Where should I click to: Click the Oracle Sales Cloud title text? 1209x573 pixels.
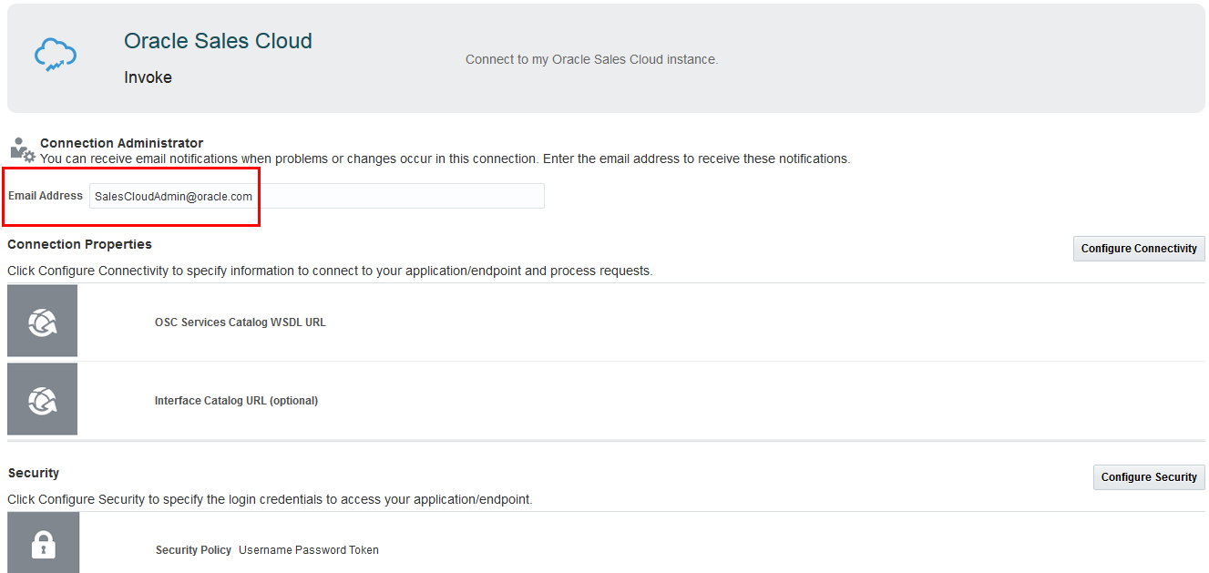pyautogui.click(x=218, y=41)
